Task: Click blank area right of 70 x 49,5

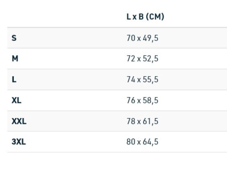Action: [x=193, y=38]
